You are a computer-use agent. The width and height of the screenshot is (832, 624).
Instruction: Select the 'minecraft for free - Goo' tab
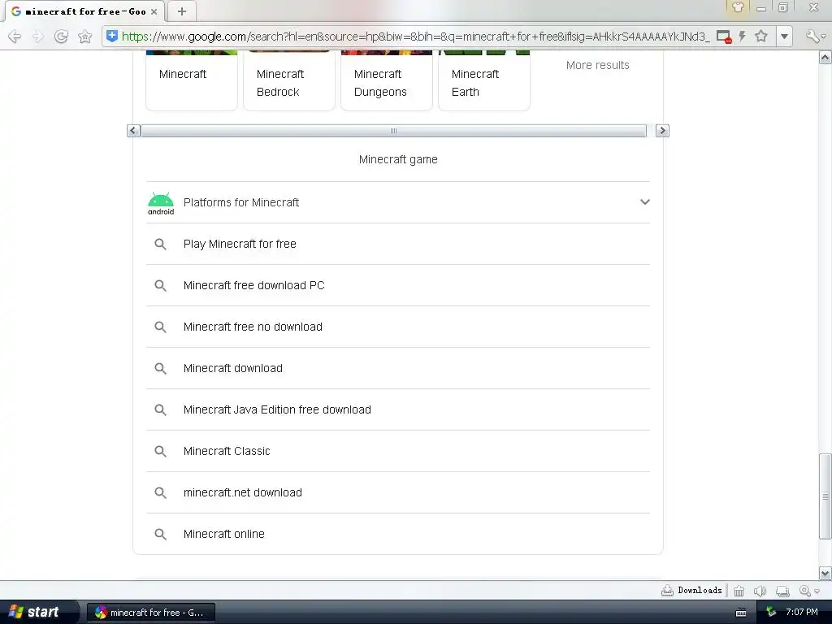84,11
